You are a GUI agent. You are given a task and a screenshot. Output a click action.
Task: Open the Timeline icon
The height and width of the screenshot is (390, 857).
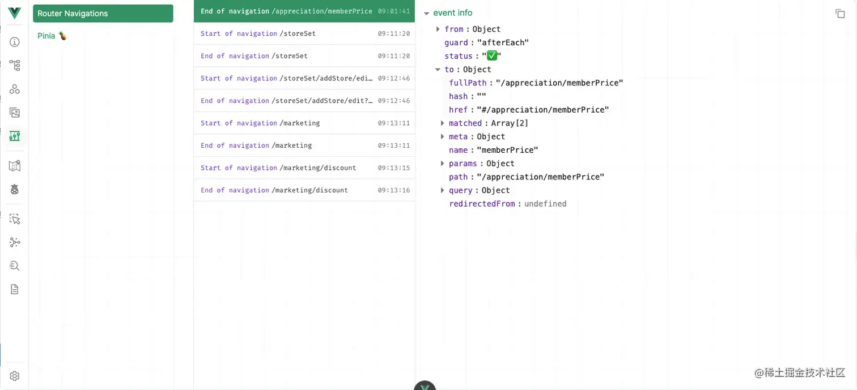pos(15,136)
